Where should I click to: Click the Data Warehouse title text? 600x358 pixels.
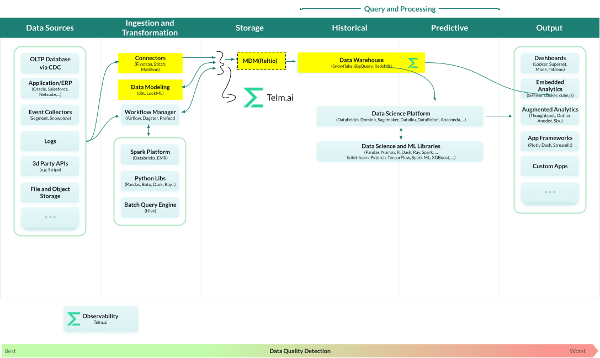click(361, 60)
